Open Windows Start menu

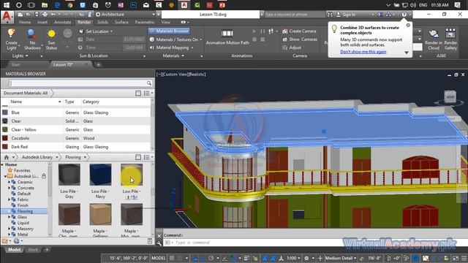tap(7, 5)
